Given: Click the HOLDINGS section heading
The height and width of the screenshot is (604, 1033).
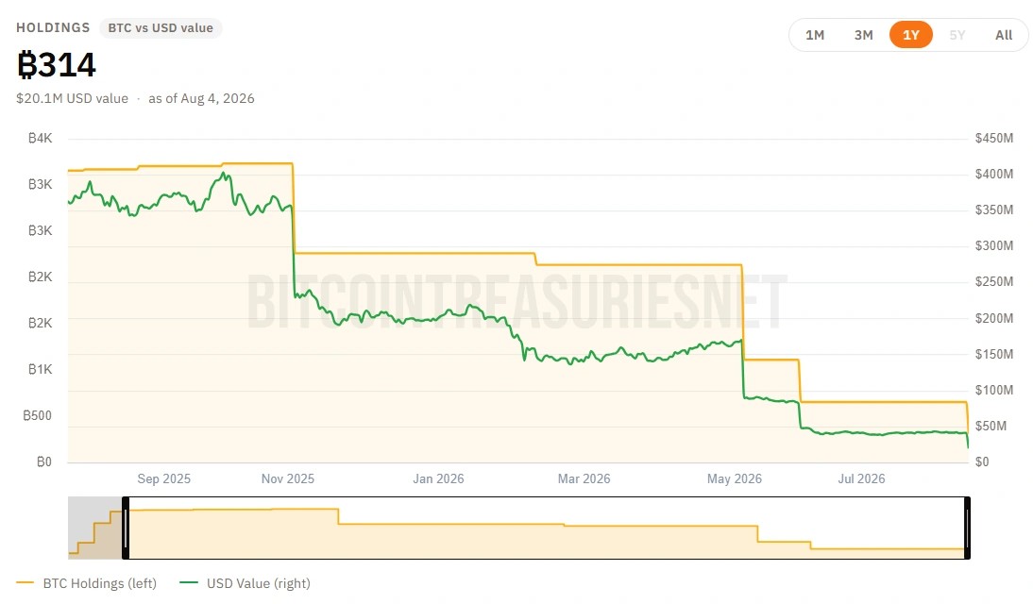Looking at the screenshot, I should coord(53,27).
